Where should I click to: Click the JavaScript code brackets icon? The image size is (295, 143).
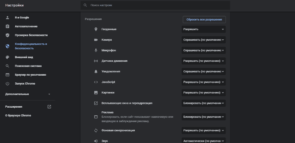96,82
